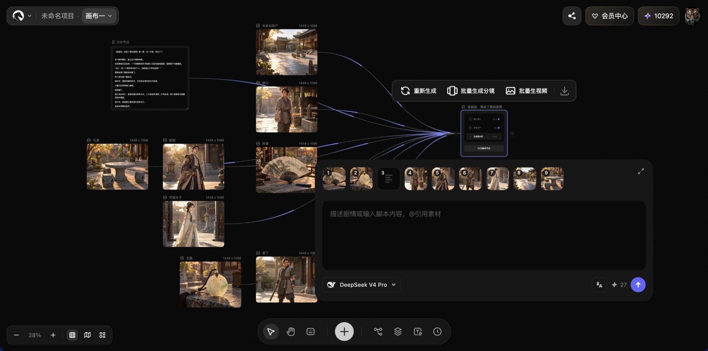This screenshot has height=351, width=708.
Task: Select reference thumbnail number 1 (fan)
Action: point(334,179)
